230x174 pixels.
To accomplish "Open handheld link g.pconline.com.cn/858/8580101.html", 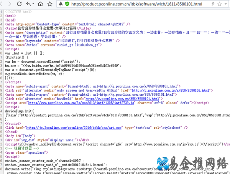I will click(122, 99).
